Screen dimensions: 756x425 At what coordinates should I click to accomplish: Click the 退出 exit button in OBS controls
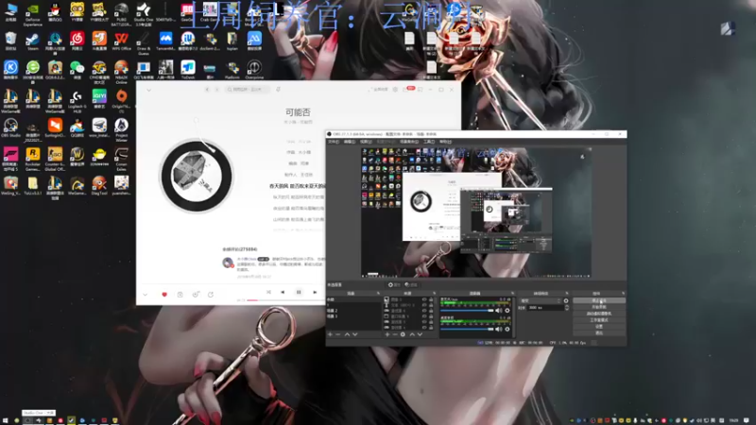tap(599, 333)
